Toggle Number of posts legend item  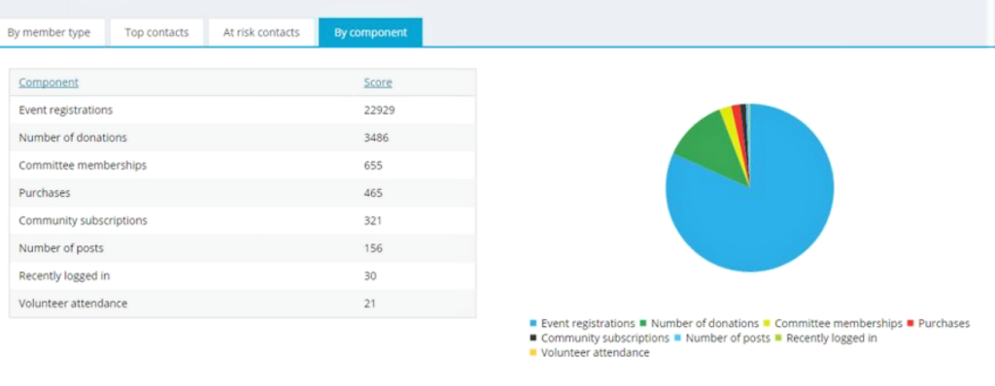click(x=723, y=338)
